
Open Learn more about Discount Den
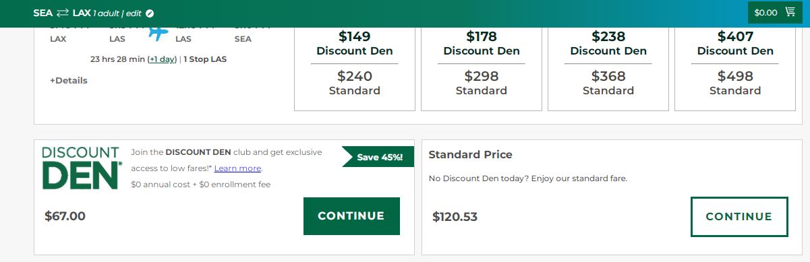(x=237, y=168)
